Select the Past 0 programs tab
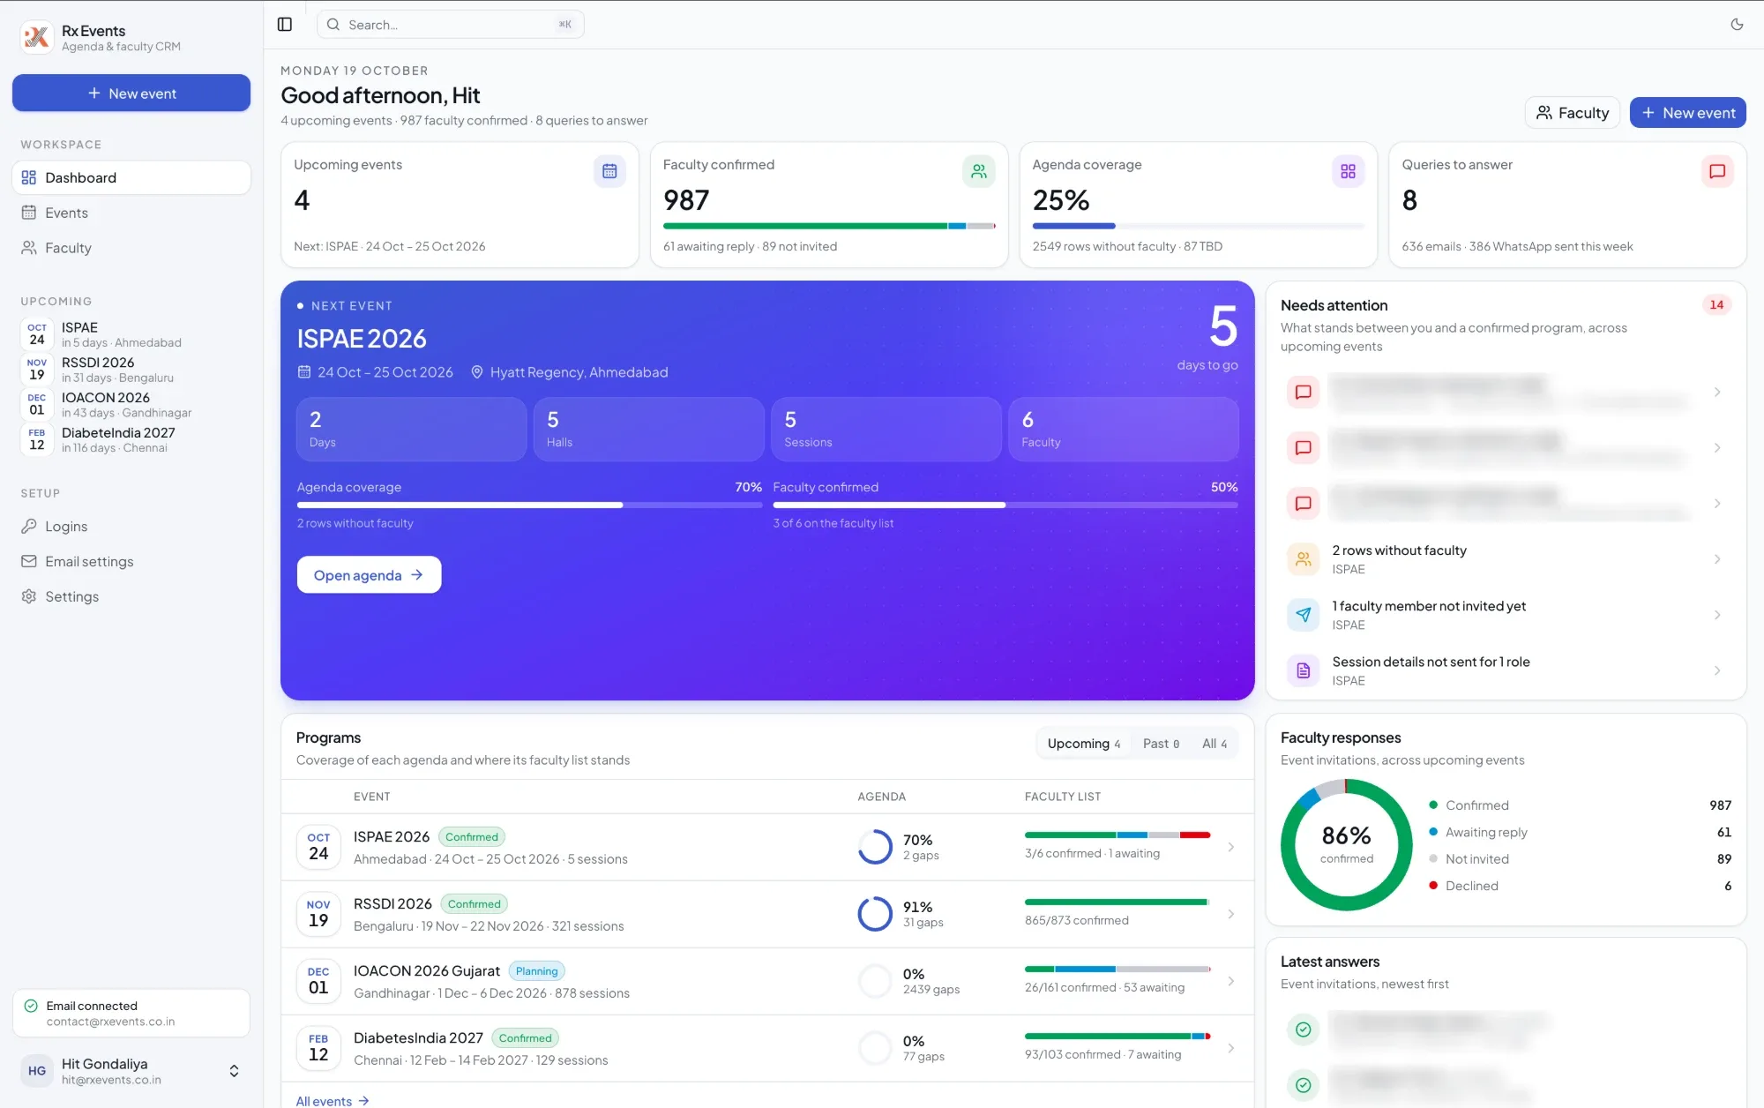This screenshot has height=1108, width=1764. point(1161,744)
